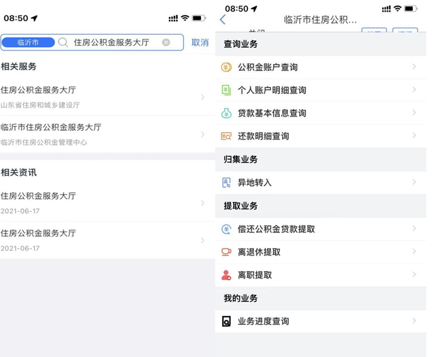
Task: Tap the gold coin icon for 公积金账户查询
Action: (x=226, y=67)
